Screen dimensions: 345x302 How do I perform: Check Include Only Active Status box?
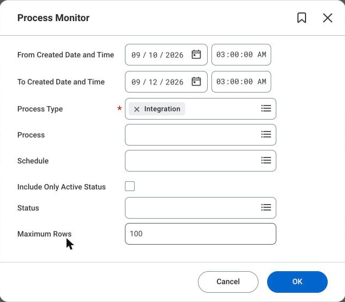click(x=130, y=186)
